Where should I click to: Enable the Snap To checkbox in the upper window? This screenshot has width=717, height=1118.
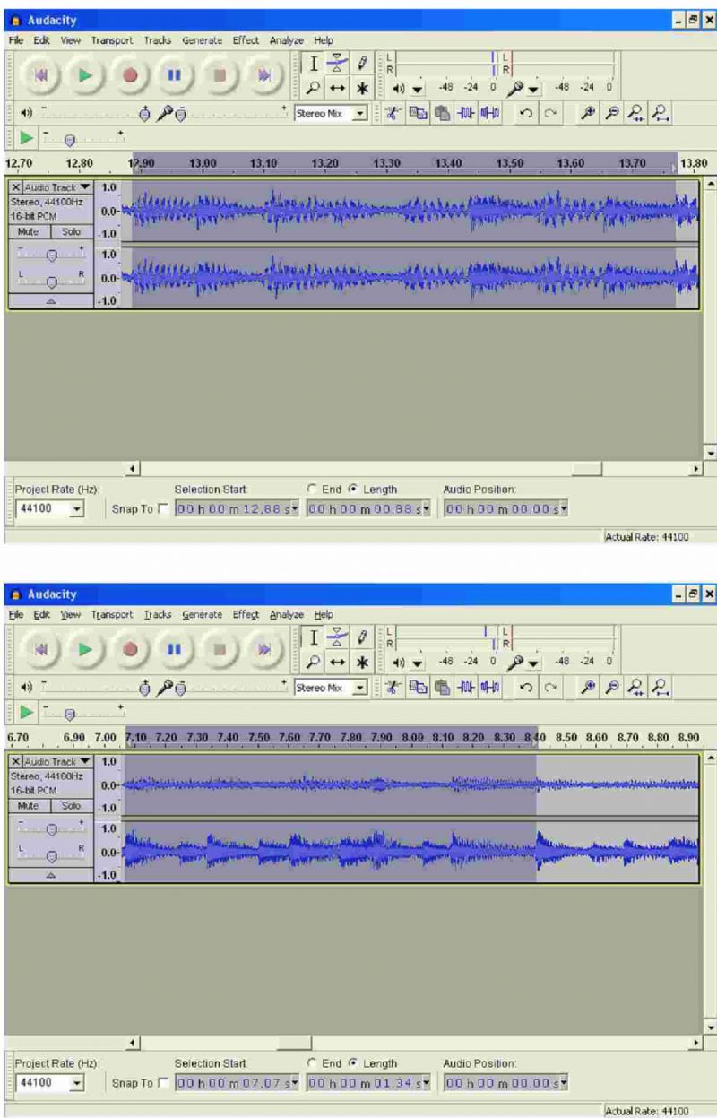click(162, 508)
